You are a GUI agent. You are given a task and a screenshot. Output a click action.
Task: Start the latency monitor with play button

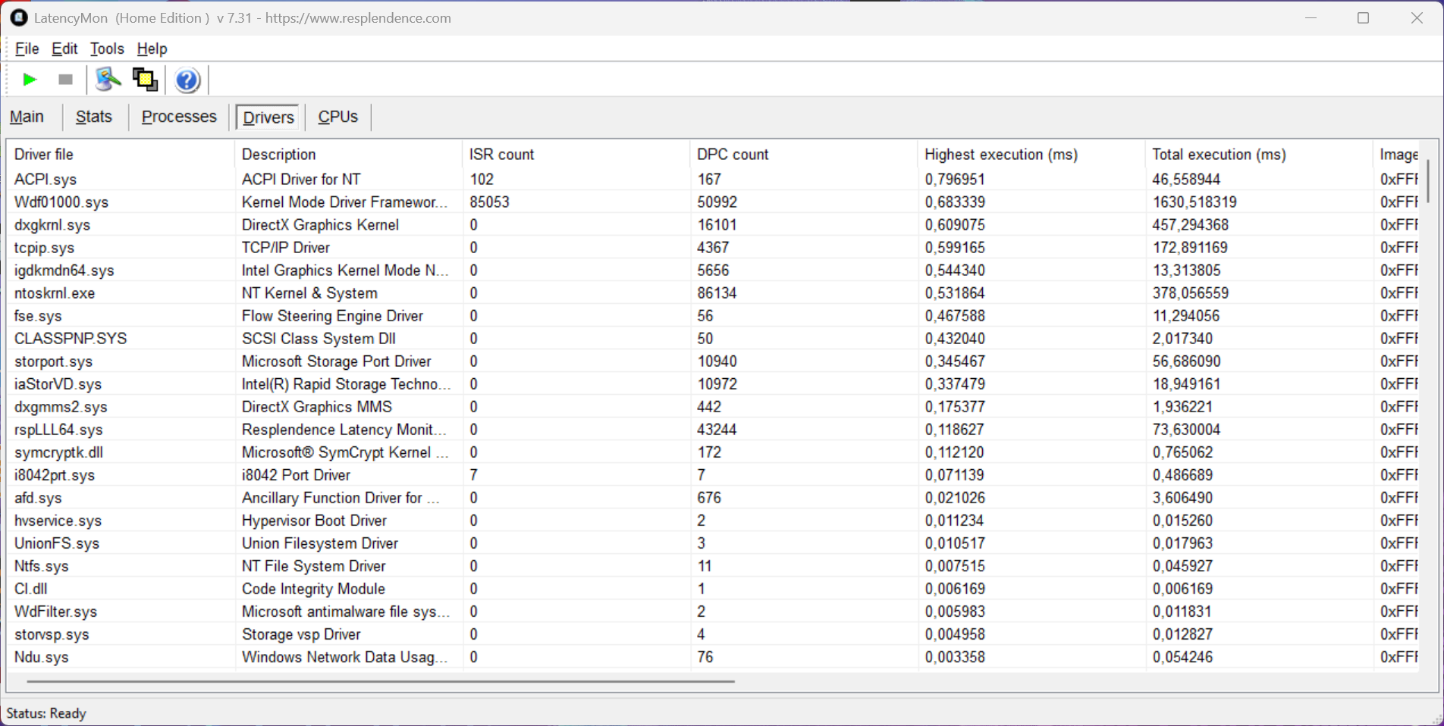click(30, 80)
